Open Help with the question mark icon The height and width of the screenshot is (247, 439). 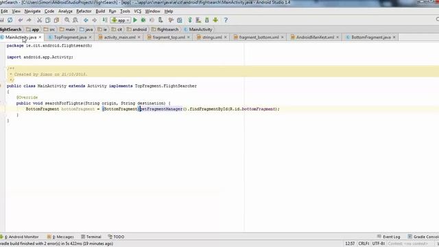(x=226, y=20)
